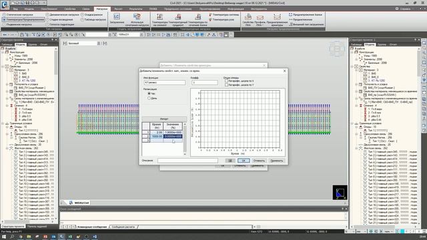Collapse Конструкции node in left tree
The height and width of the screenshot is (240, 427).
click(x=3, y=52)
